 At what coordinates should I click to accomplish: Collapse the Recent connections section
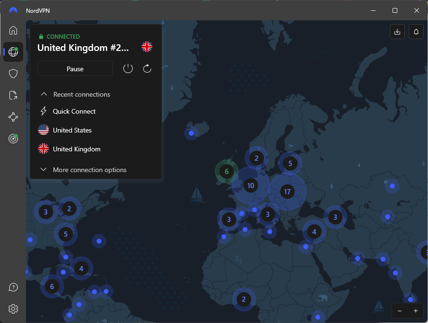75,94
